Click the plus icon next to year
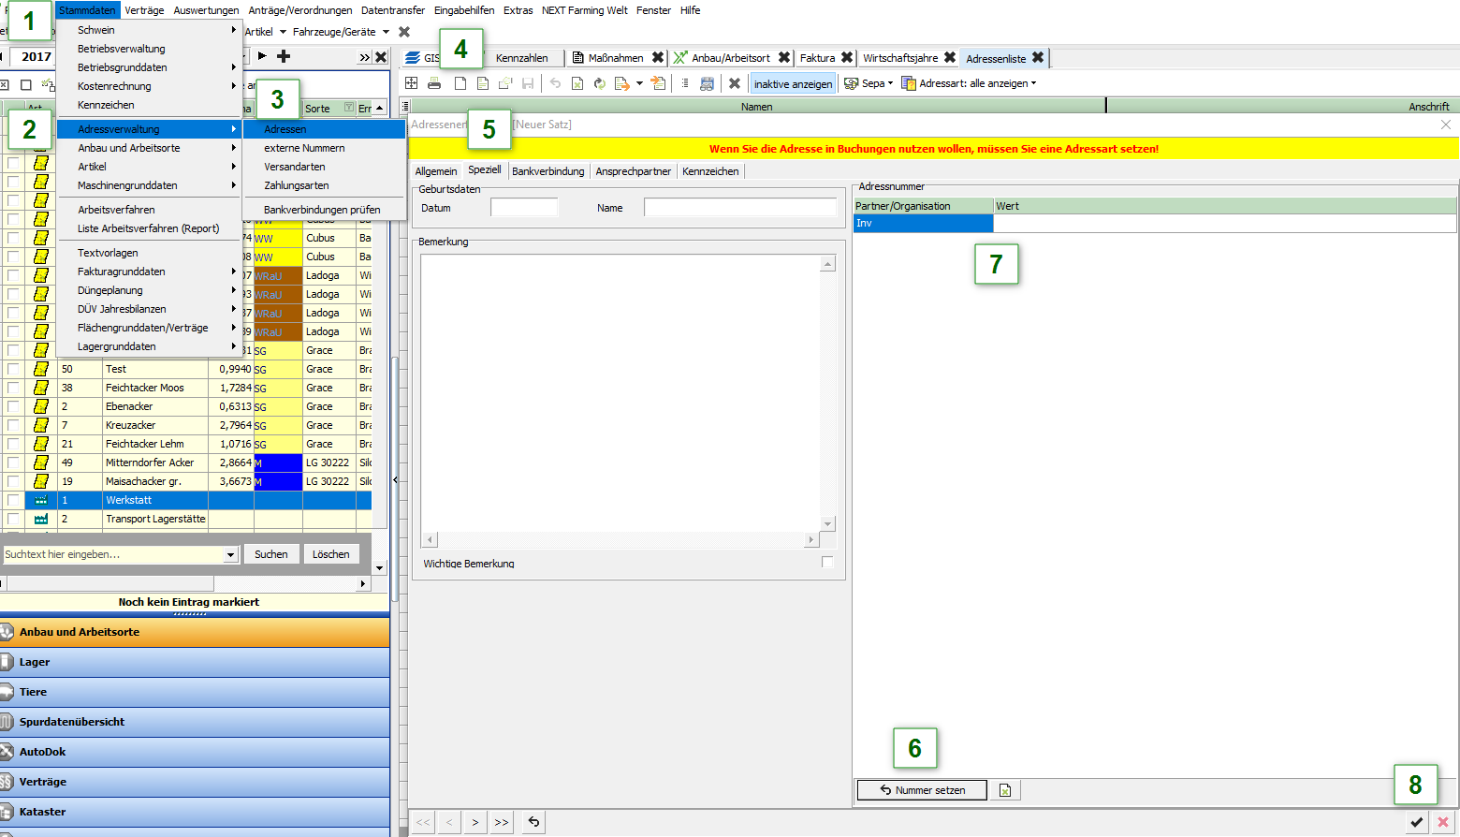Screen dimensions: 1460x837 (x=284, y=56)
